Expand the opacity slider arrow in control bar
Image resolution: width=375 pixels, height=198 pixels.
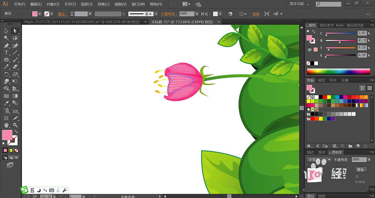(x=197, y=14)
